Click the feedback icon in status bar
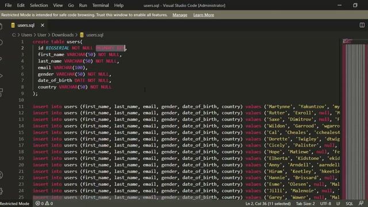 click(361, 203)
